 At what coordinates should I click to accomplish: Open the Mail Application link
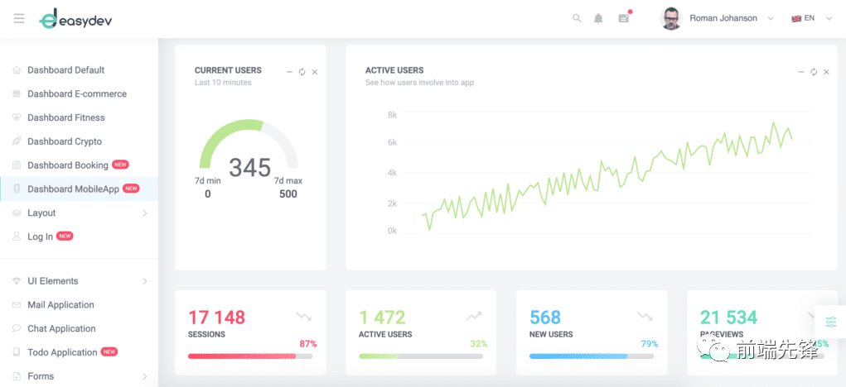pyautogui.click(x=79, y=304)
